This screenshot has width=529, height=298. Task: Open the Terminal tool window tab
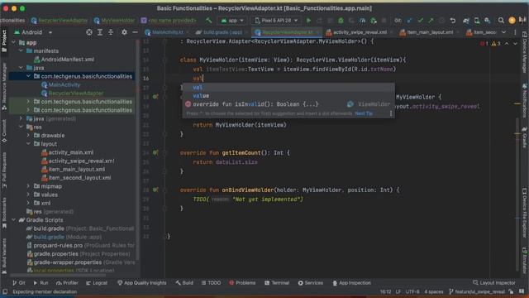coord(277,283)
